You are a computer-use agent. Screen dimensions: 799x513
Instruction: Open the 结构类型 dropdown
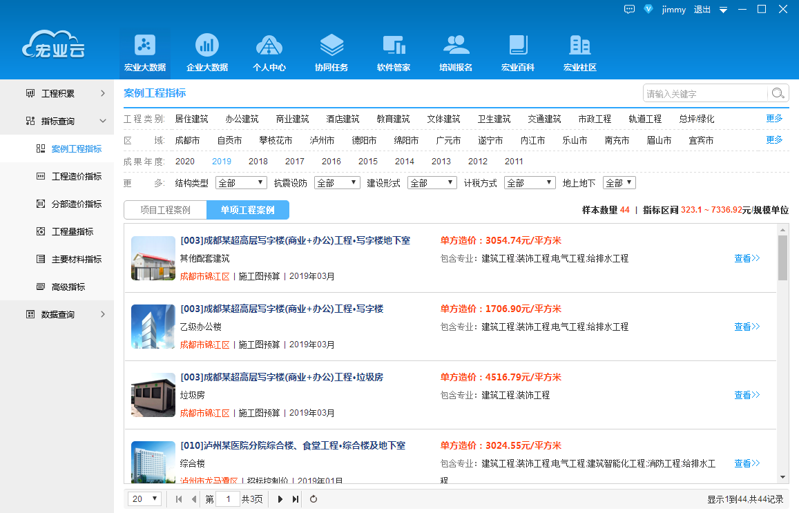(x=241, y=182)
